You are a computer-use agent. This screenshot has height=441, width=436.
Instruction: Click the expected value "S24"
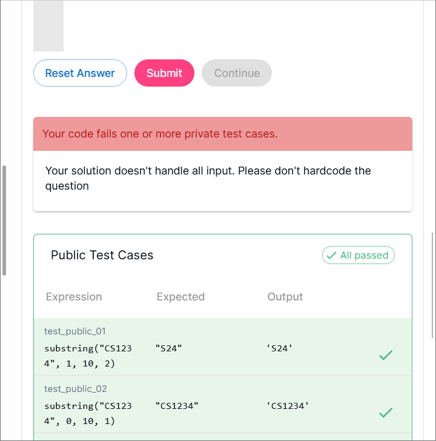pos(168,348)
